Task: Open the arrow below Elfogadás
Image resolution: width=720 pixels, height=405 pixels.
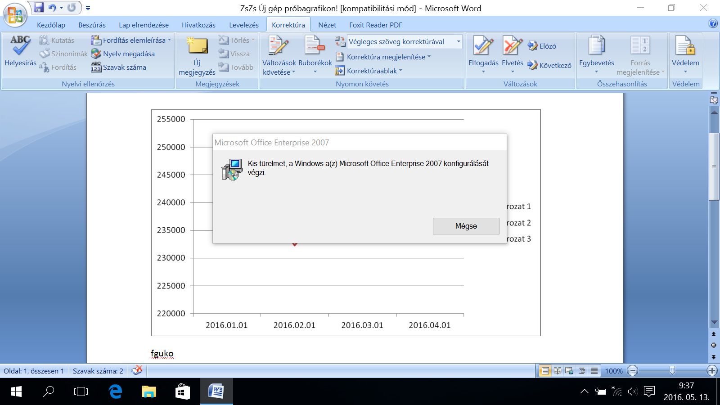Action: point(483,72)
